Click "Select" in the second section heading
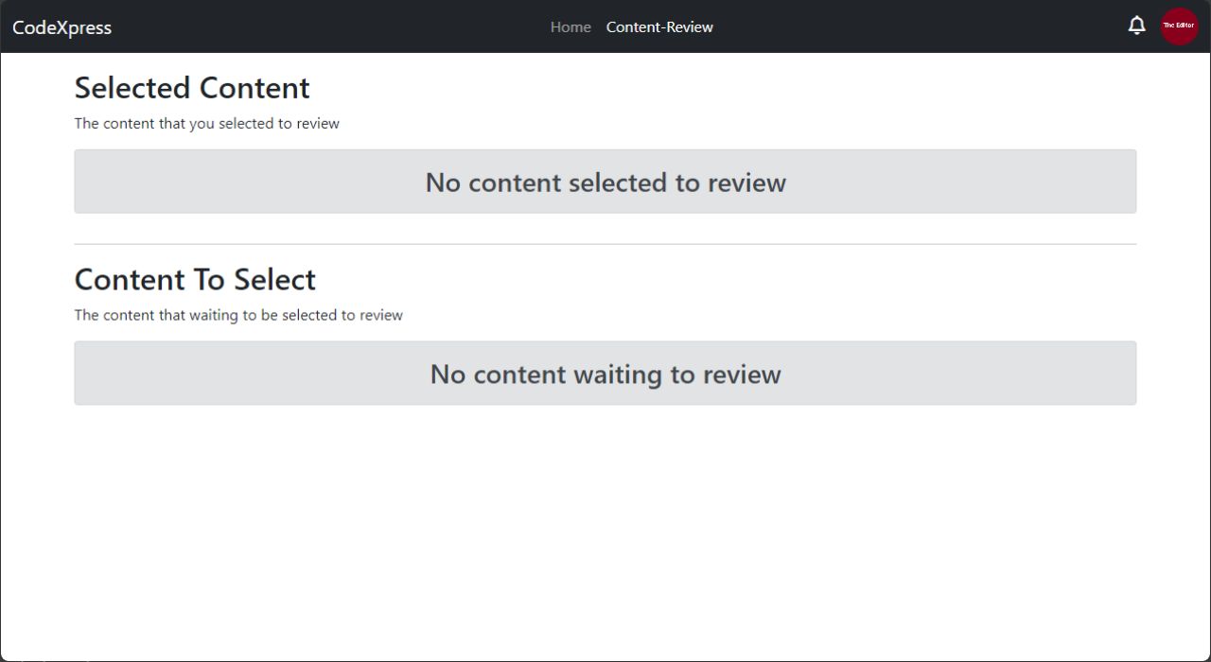The width and height of the screenshot is (1211, 662). 275,280
